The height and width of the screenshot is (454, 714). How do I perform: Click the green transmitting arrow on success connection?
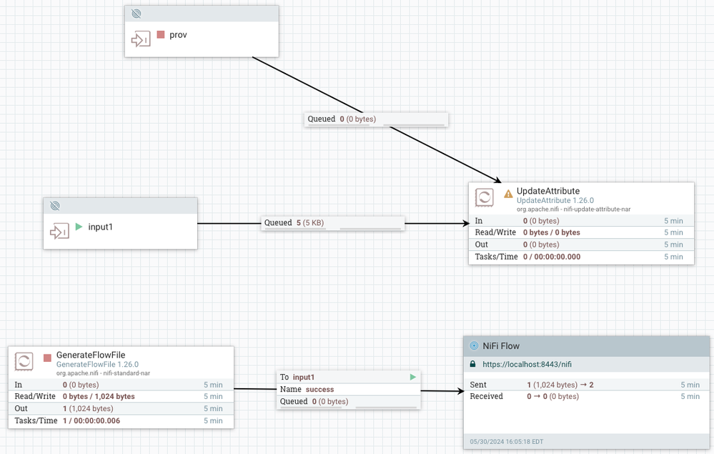click(x=412, y=377)
